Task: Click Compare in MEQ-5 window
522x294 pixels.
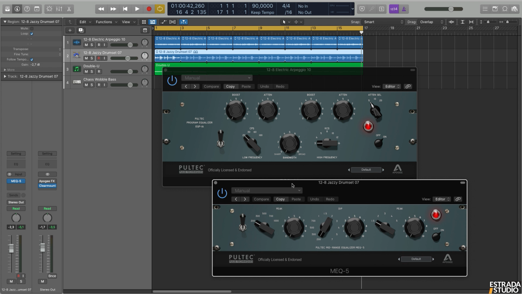Action: [261, 199]
